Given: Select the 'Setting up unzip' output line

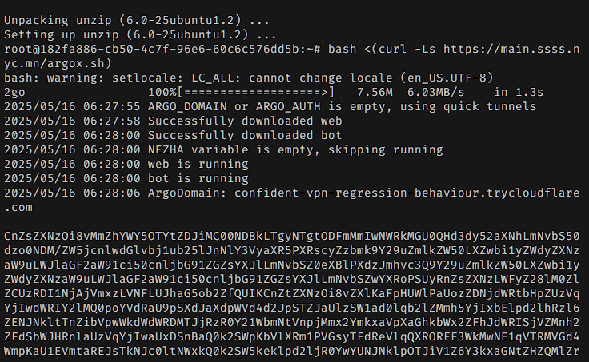Looking at the screenshot, I should 140,35.
